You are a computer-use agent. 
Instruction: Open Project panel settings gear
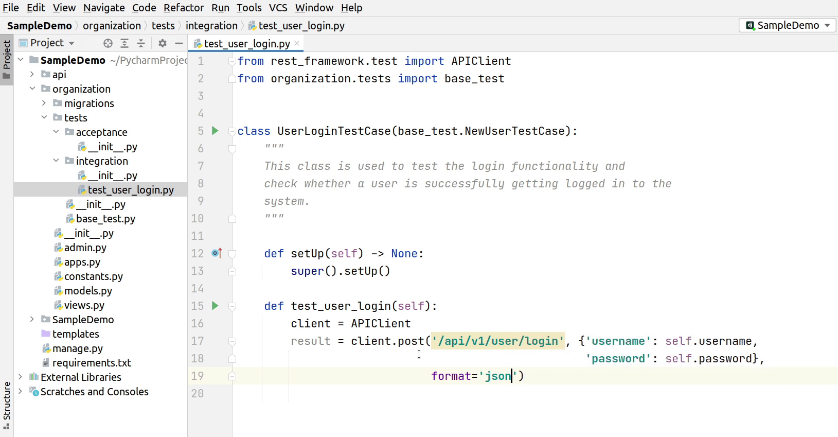163,43
